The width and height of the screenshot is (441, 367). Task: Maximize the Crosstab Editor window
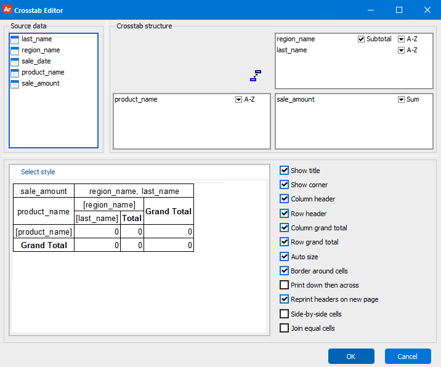click(x=399, y=10)
